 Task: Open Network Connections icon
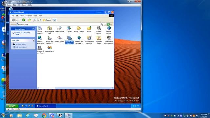(x=40, y=40)
